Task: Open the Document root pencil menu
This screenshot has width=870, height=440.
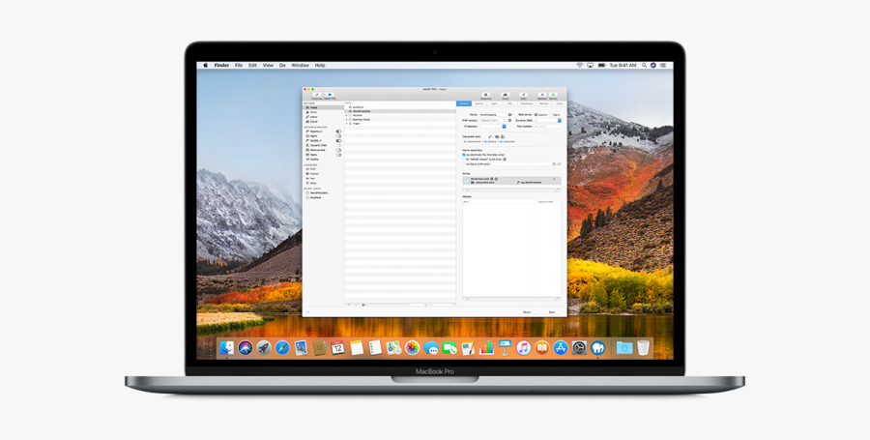Action: point(490,136)
